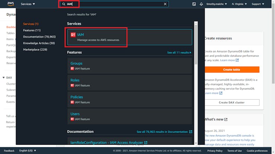This screenshot has height=154, width=275.
Task: Open the new DynamoDB console news link
Action: (230, 140)
